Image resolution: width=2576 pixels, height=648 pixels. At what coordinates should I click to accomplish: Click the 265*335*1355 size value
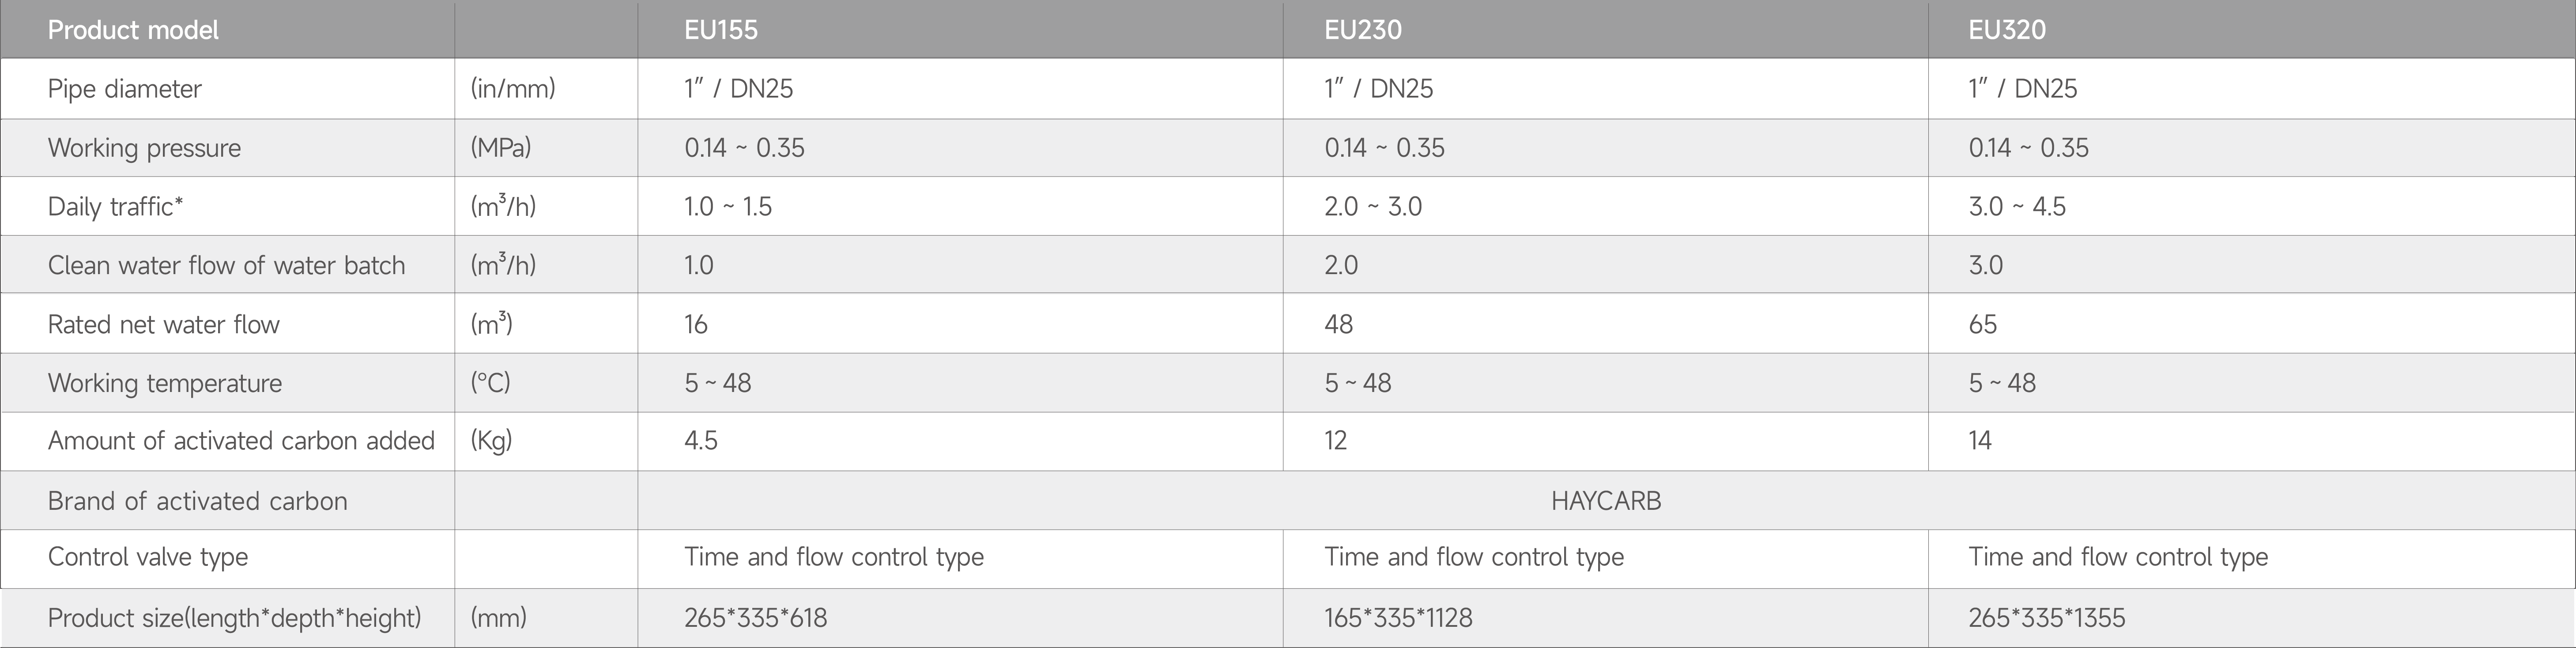click(2047, 618)
